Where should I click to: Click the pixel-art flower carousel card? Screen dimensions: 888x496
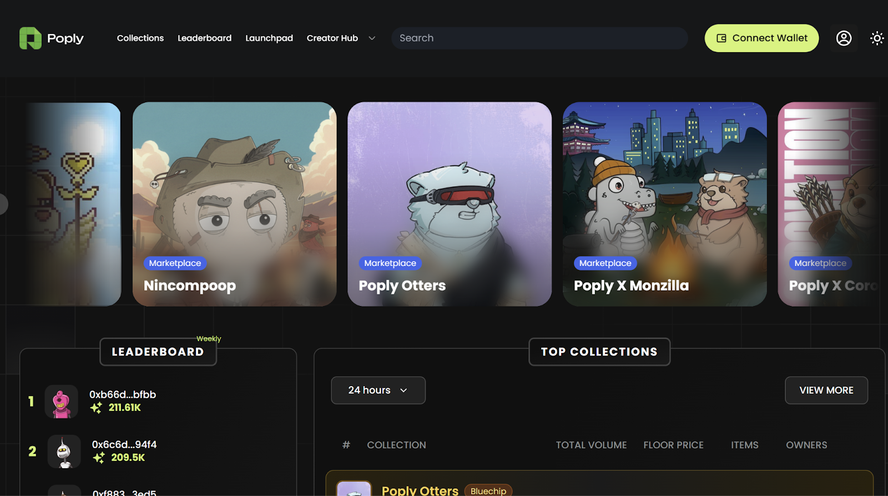pos(72,204)
